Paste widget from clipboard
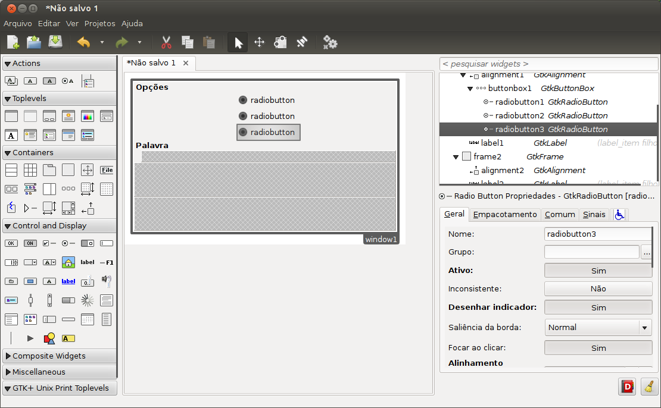This screenshot has width=661, height=408. (208, 42)
